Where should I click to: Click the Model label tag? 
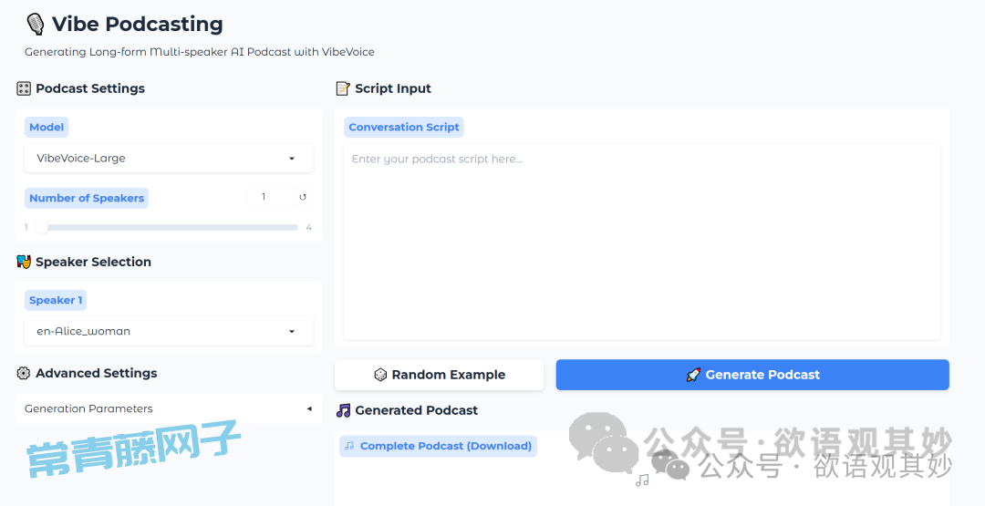[47, 128]
